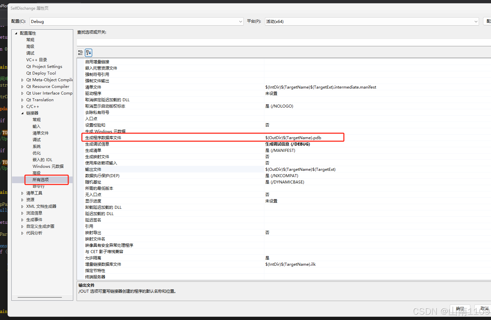Expand the 浏览信息 tree node

[x=22, y=213]
